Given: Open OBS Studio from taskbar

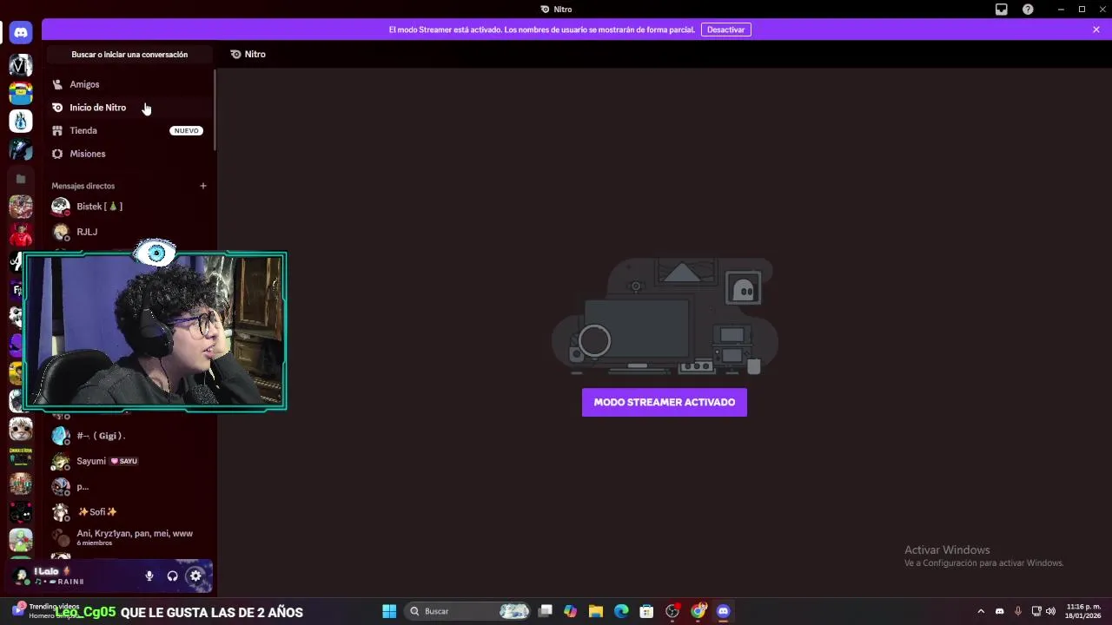Looking at the screenshot, I should [672, 611].
